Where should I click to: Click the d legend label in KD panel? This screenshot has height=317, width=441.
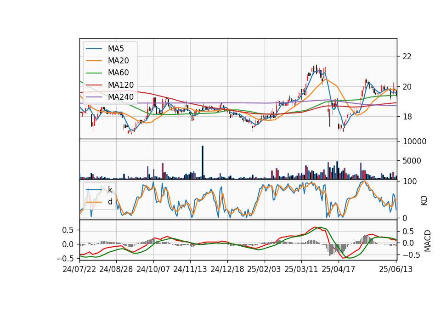[x=110, y=202]
